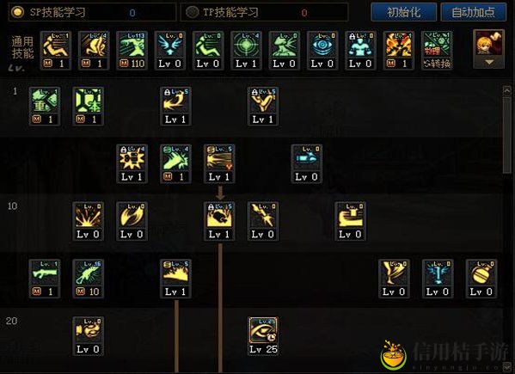Click the scrollbar down arrow
This screenshot has height=374, width=515.
click(x=506, y=367)
